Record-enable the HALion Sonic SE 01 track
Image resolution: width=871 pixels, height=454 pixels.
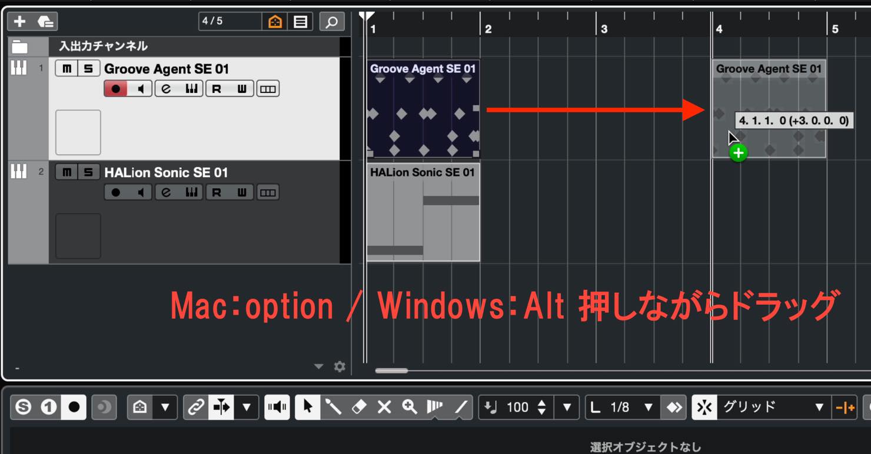click(x=116, y=192)
